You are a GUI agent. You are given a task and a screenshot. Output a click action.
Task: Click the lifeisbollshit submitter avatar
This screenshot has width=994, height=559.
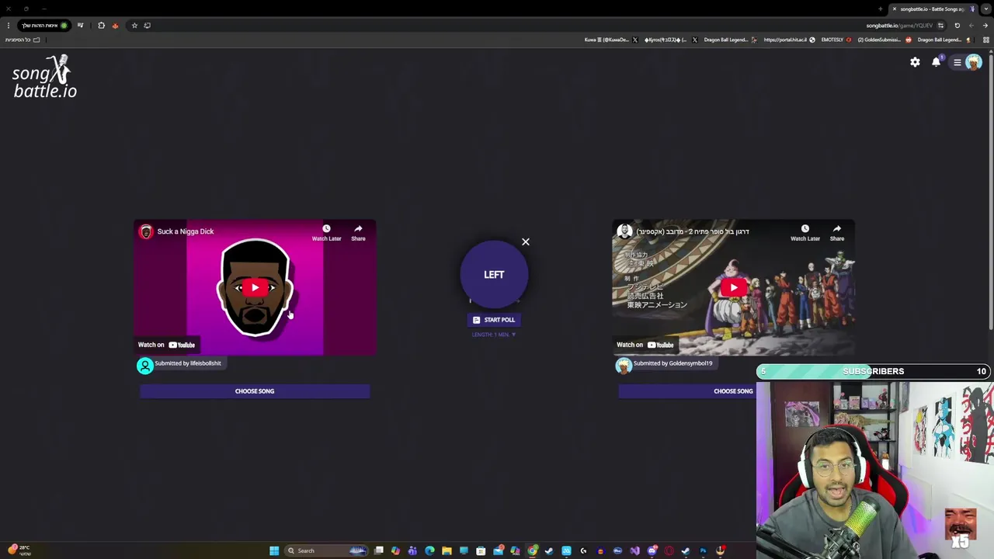145,366
